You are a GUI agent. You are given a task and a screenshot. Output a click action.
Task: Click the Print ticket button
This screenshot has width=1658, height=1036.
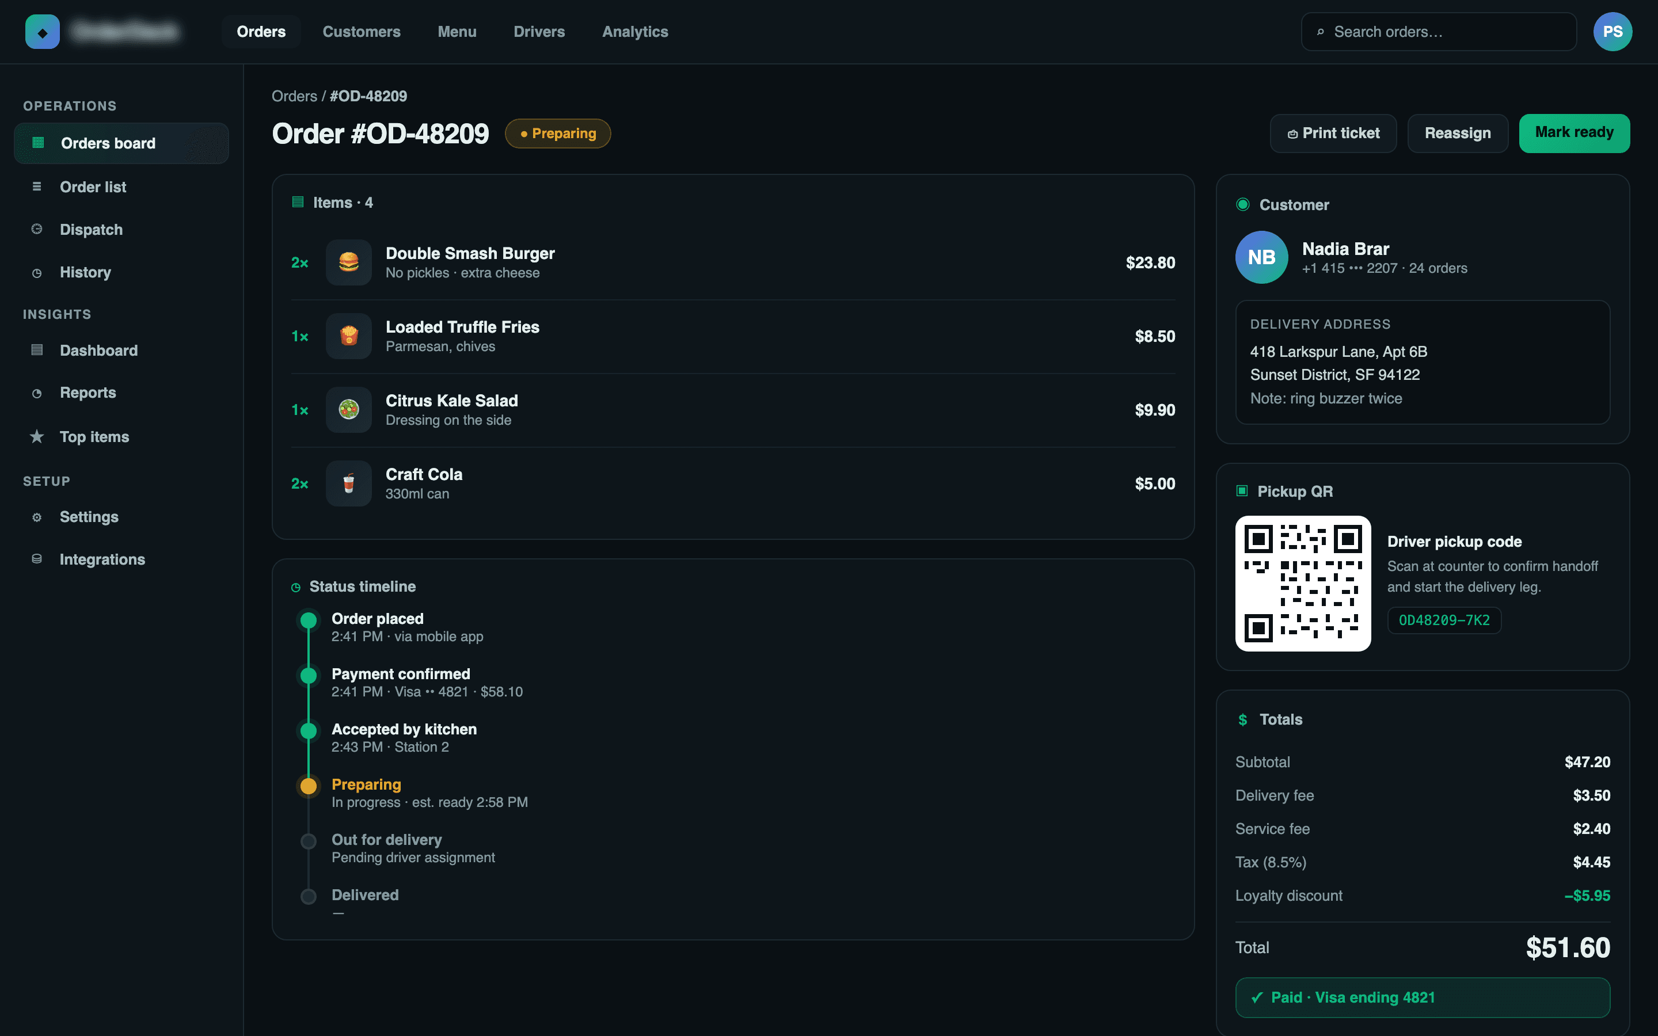[1333, 133]
